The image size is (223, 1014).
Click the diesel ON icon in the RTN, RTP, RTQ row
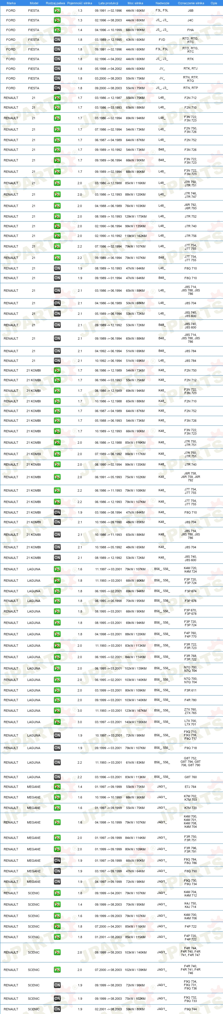[57, 78]
